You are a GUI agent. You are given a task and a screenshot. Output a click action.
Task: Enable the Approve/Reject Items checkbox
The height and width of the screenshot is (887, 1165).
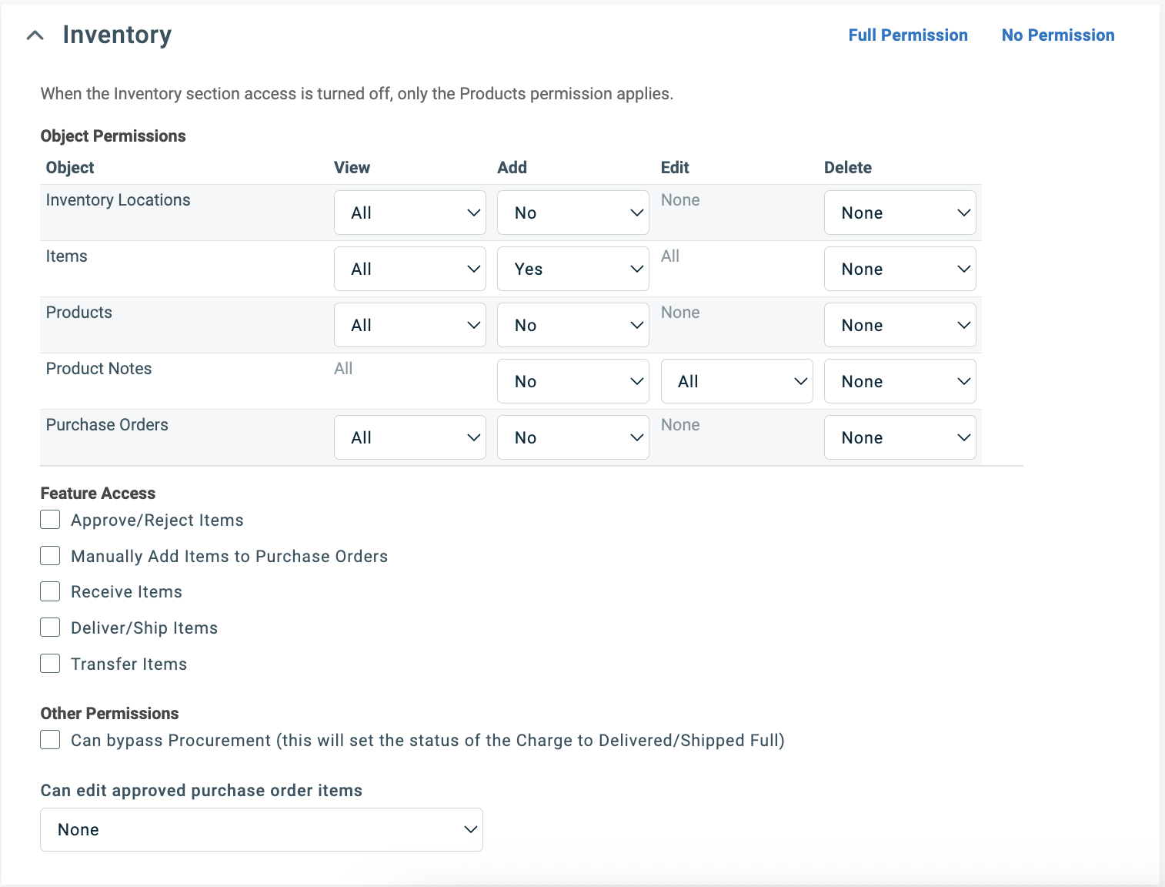click(x=49, y=519)
